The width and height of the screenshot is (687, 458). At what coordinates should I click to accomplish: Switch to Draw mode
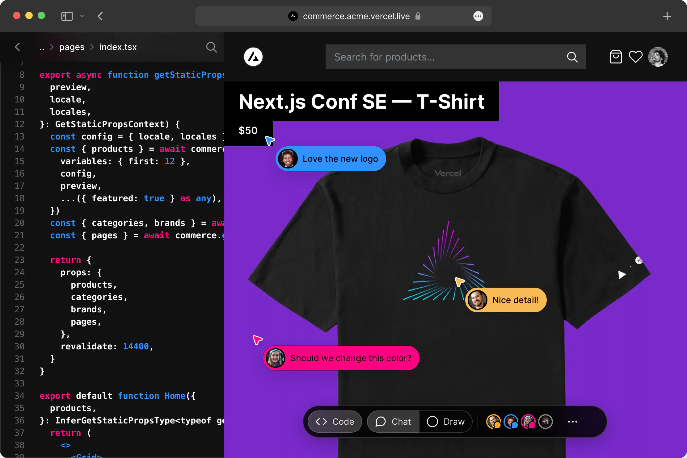click(x=446, y=422)
